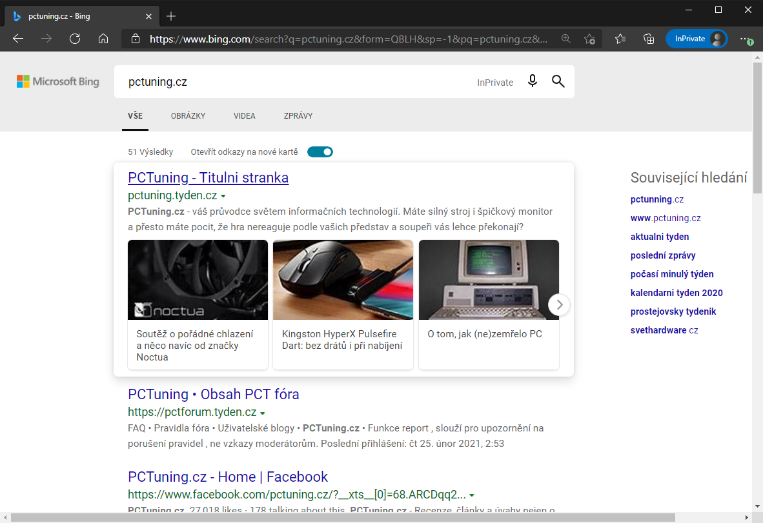Go back using the browser back arrow
The width and height of the screenshot is (763, 523).
(18, 39)
